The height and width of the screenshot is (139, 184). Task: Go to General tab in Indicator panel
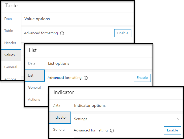59,129
